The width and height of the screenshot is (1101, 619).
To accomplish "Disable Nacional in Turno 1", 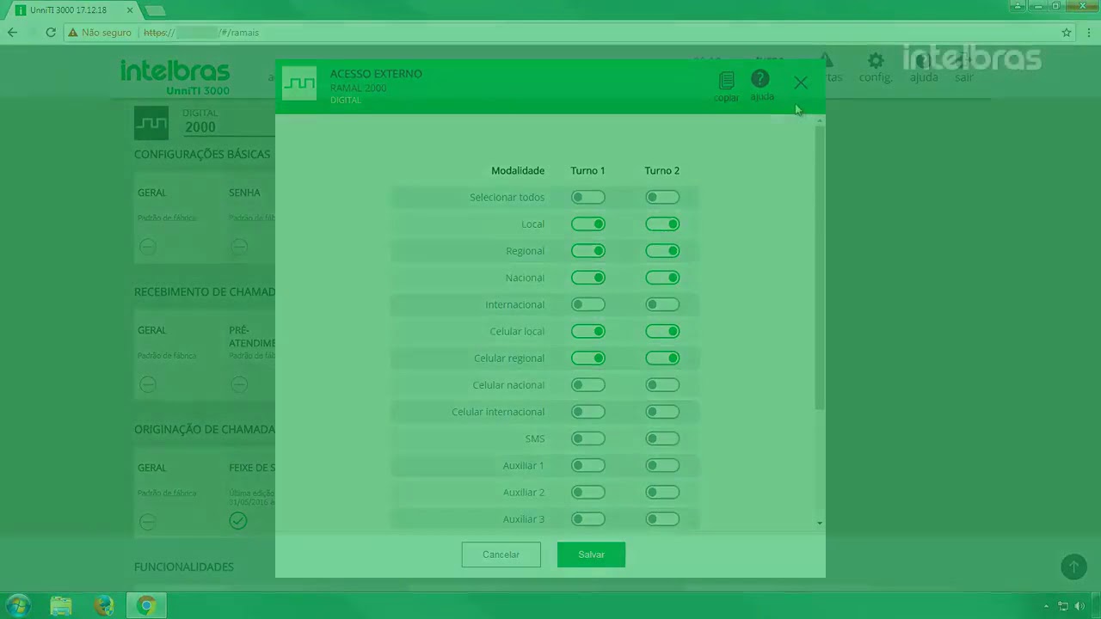I will [588, 278].
